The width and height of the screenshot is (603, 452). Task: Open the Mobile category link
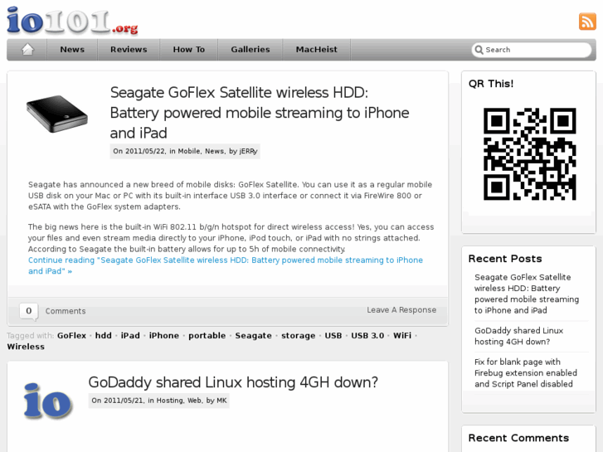[x=189, y=151]
